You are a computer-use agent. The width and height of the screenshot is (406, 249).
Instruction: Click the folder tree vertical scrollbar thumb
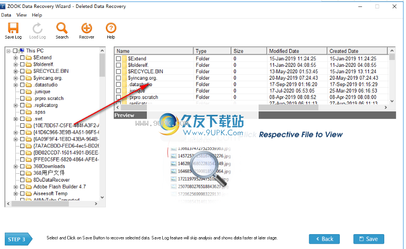click(x=102, y=65)
